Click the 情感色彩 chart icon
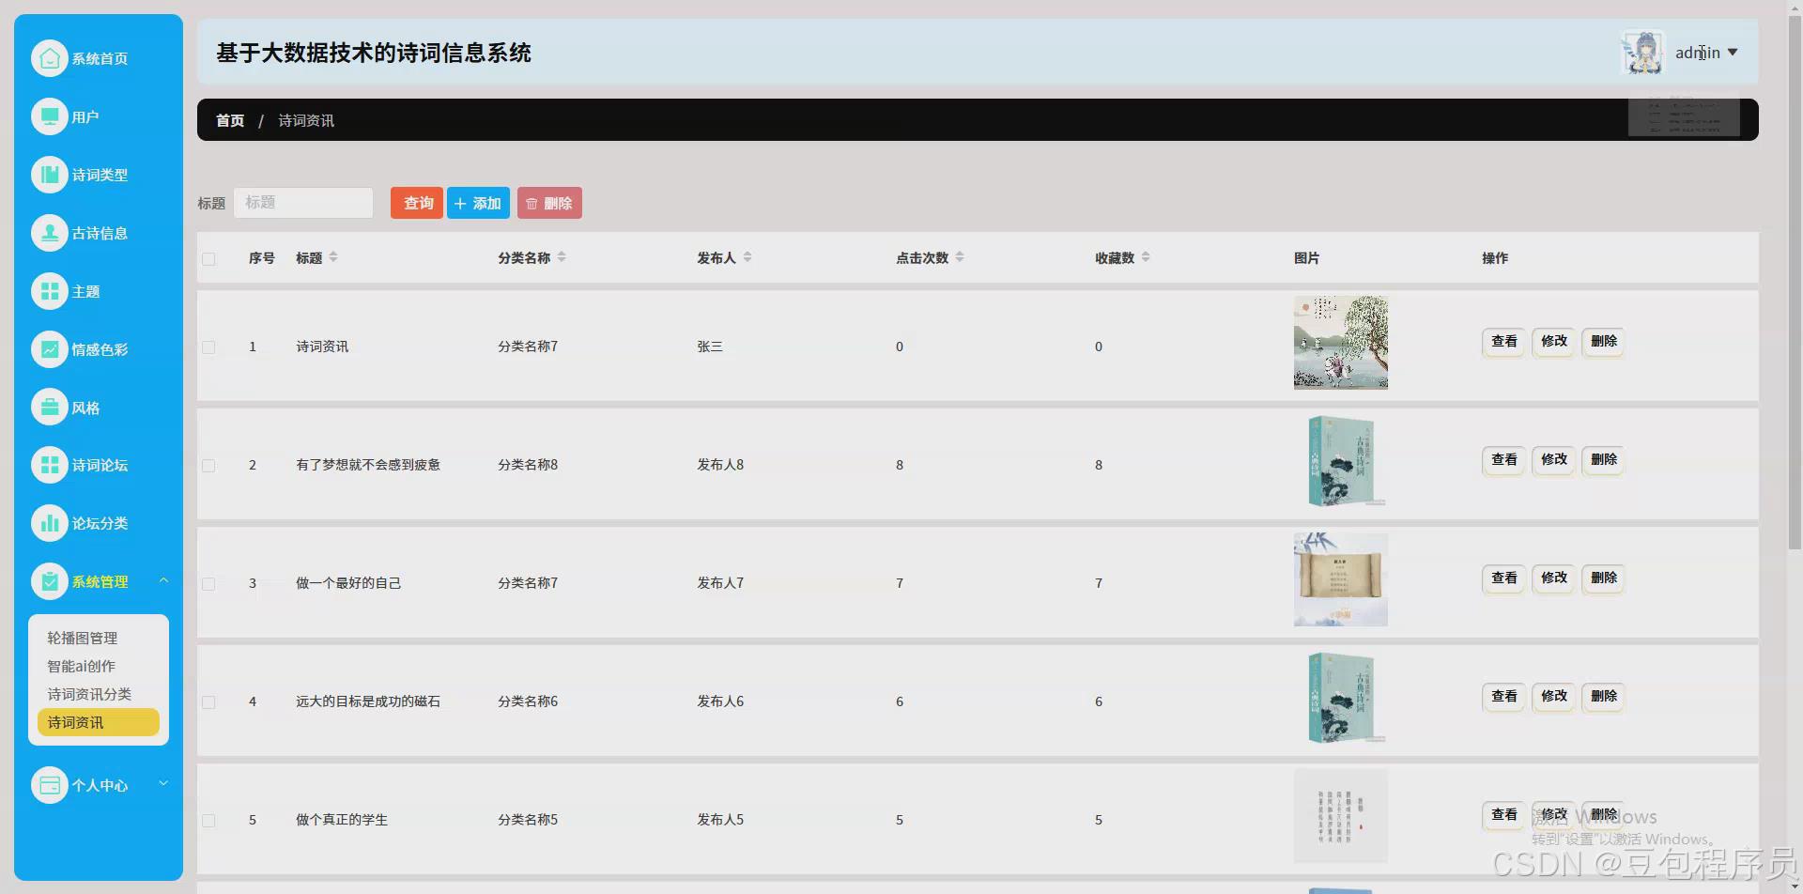The height and width of the screenshot is (894, 1803). (x=50, y=349)
